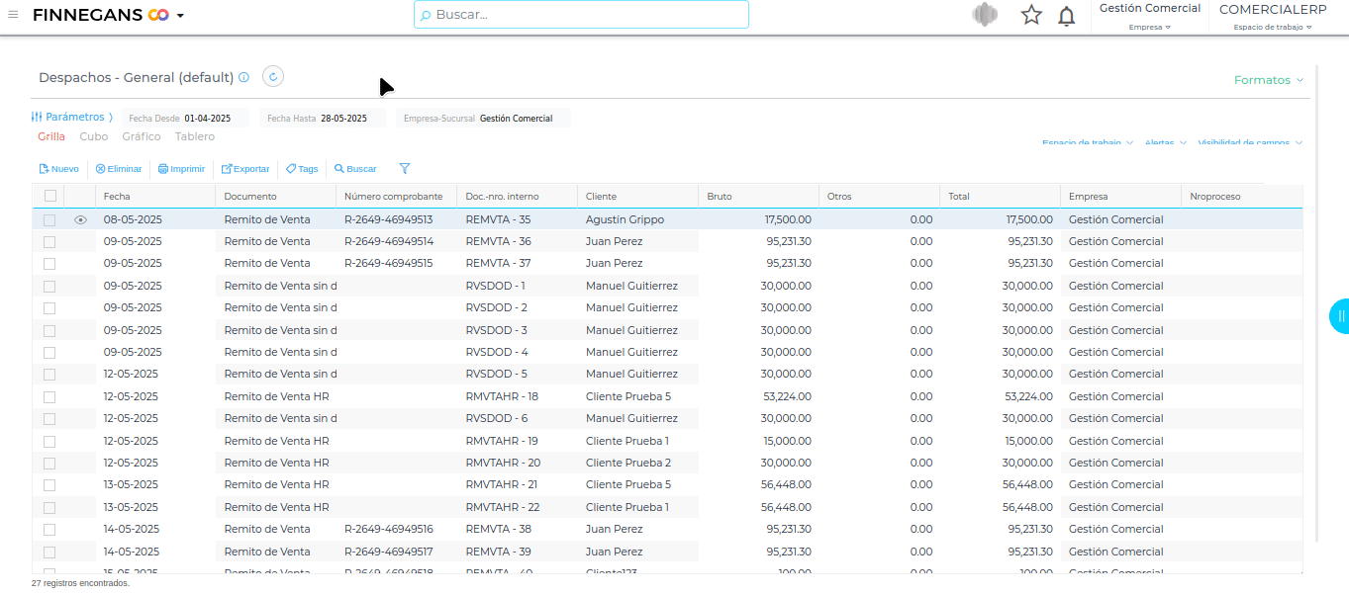The image size is (1349, 595).
Task: Sort by the Total column header
Action: (1001, 196)
